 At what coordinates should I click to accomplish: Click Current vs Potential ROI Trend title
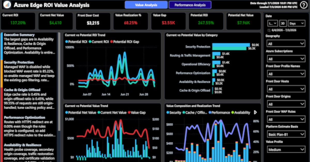85,35
